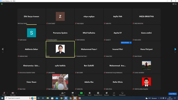This screenshot has width=178, height=100.
Task: Open the volume control in system tray
Action: [x=161, y=98]
